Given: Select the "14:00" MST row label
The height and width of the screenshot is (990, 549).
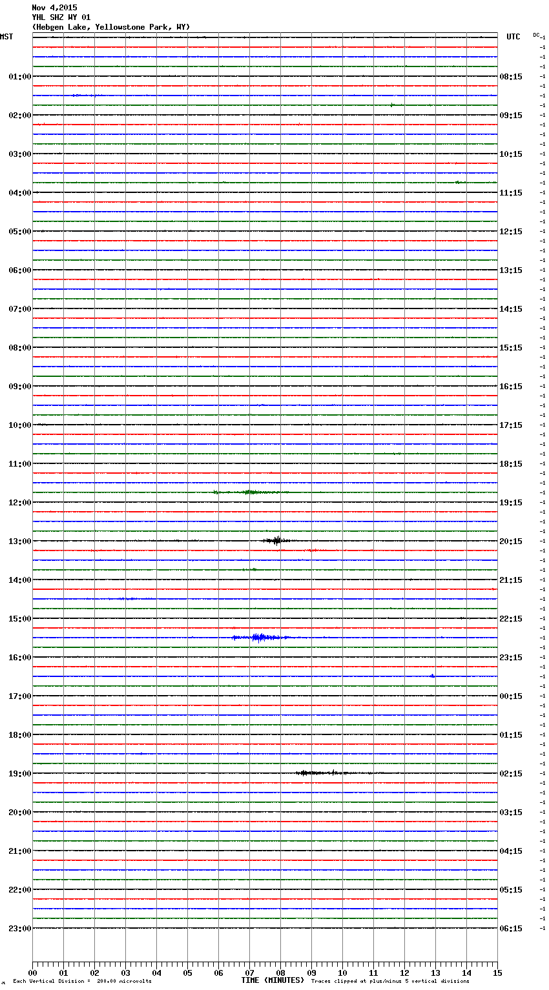Looking at the screenshot, I should [20, 580].
